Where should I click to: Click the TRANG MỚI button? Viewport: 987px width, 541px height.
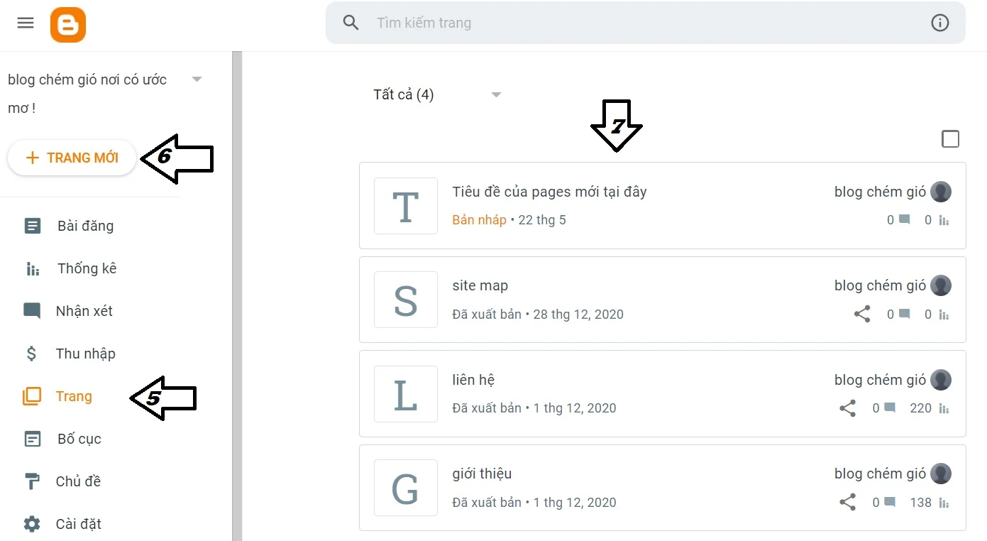[72, 158]
